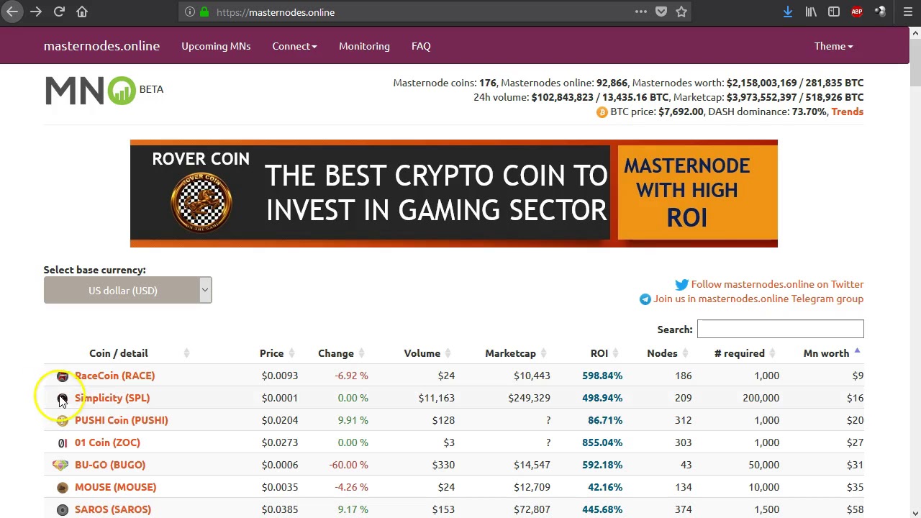Screen dimensions: 921x518
Task: Open the FAQ page
Action: pos(421,46)
